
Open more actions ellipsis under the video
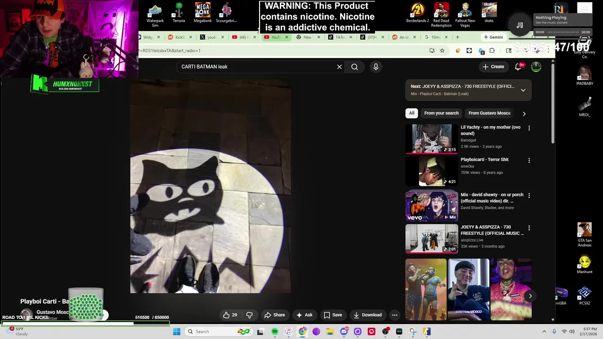point(395,315)
